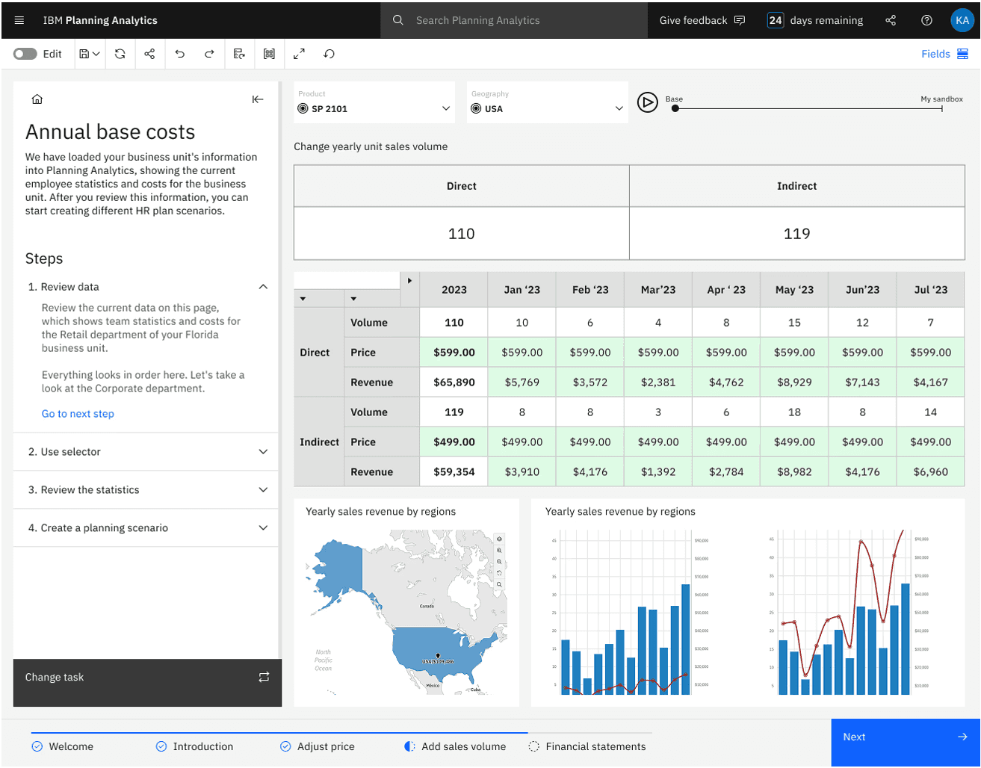Open the Product dropdown
The width and height of the screenshot is (981, 768).
coord(445,109)
